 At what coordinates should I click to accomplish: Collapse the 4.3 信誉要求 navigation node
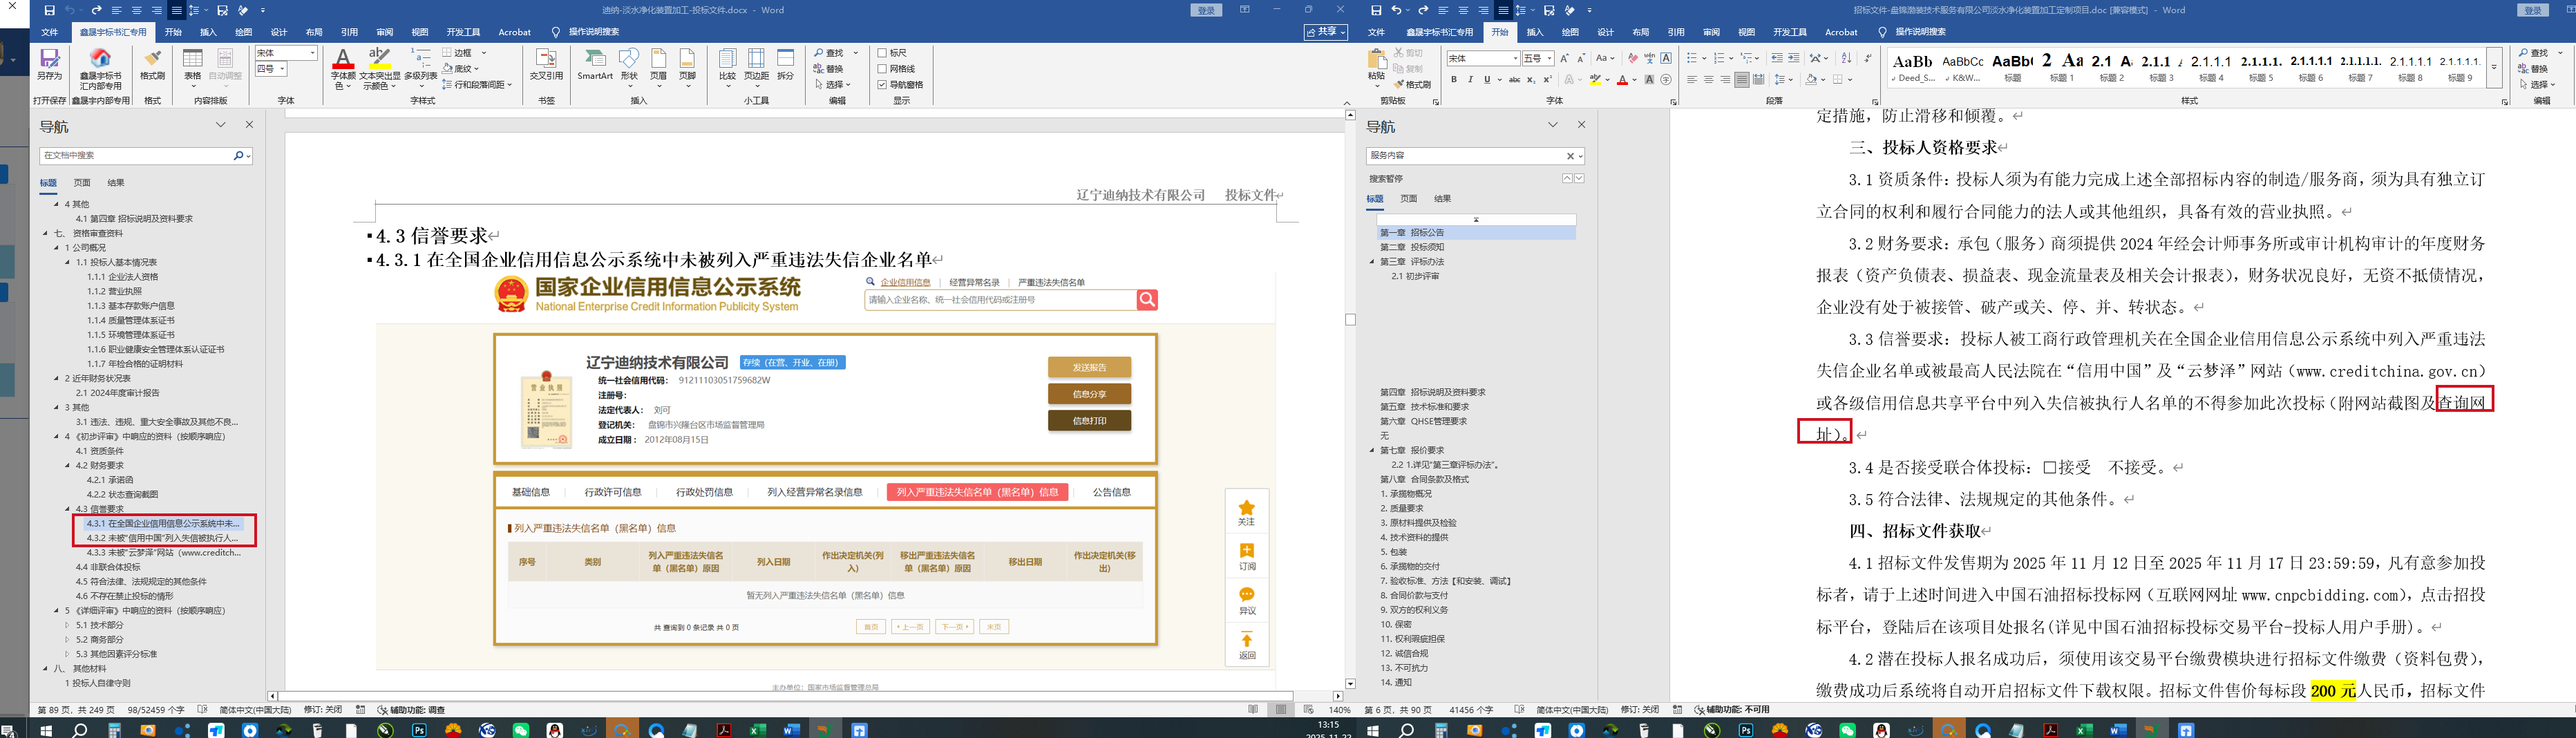click(x=68, y=509)
